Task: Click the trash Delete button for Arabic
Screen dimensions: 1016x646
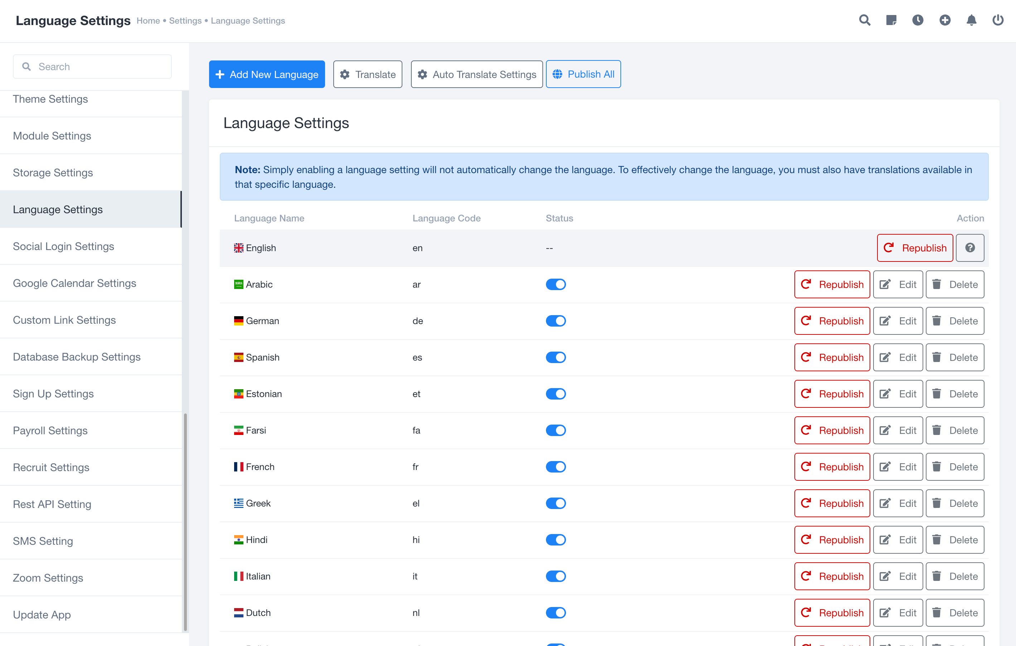Action: [954, 285]
